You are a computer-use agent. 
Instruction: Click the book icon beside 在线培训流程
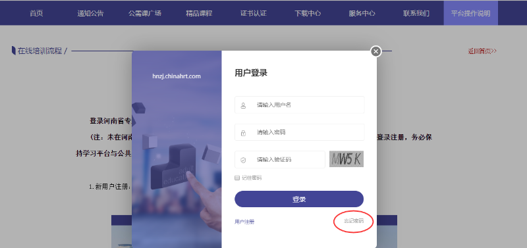13,51
